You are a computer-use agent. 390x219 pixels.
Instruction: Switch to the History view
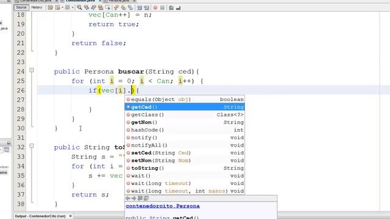(37, 7)
